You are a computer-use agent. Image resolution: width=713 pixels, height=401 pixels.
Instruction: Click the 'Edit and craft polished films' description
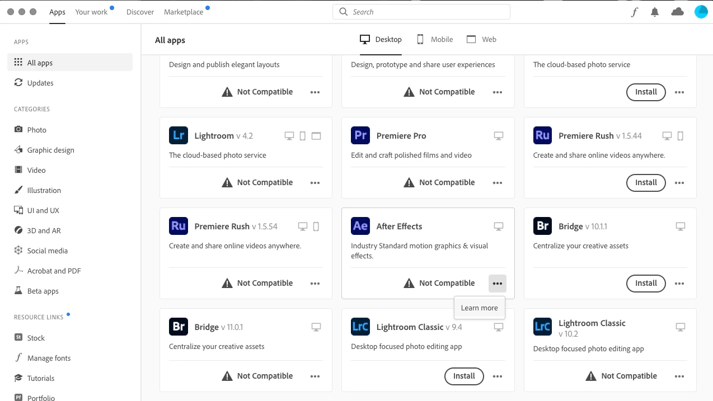411,155
